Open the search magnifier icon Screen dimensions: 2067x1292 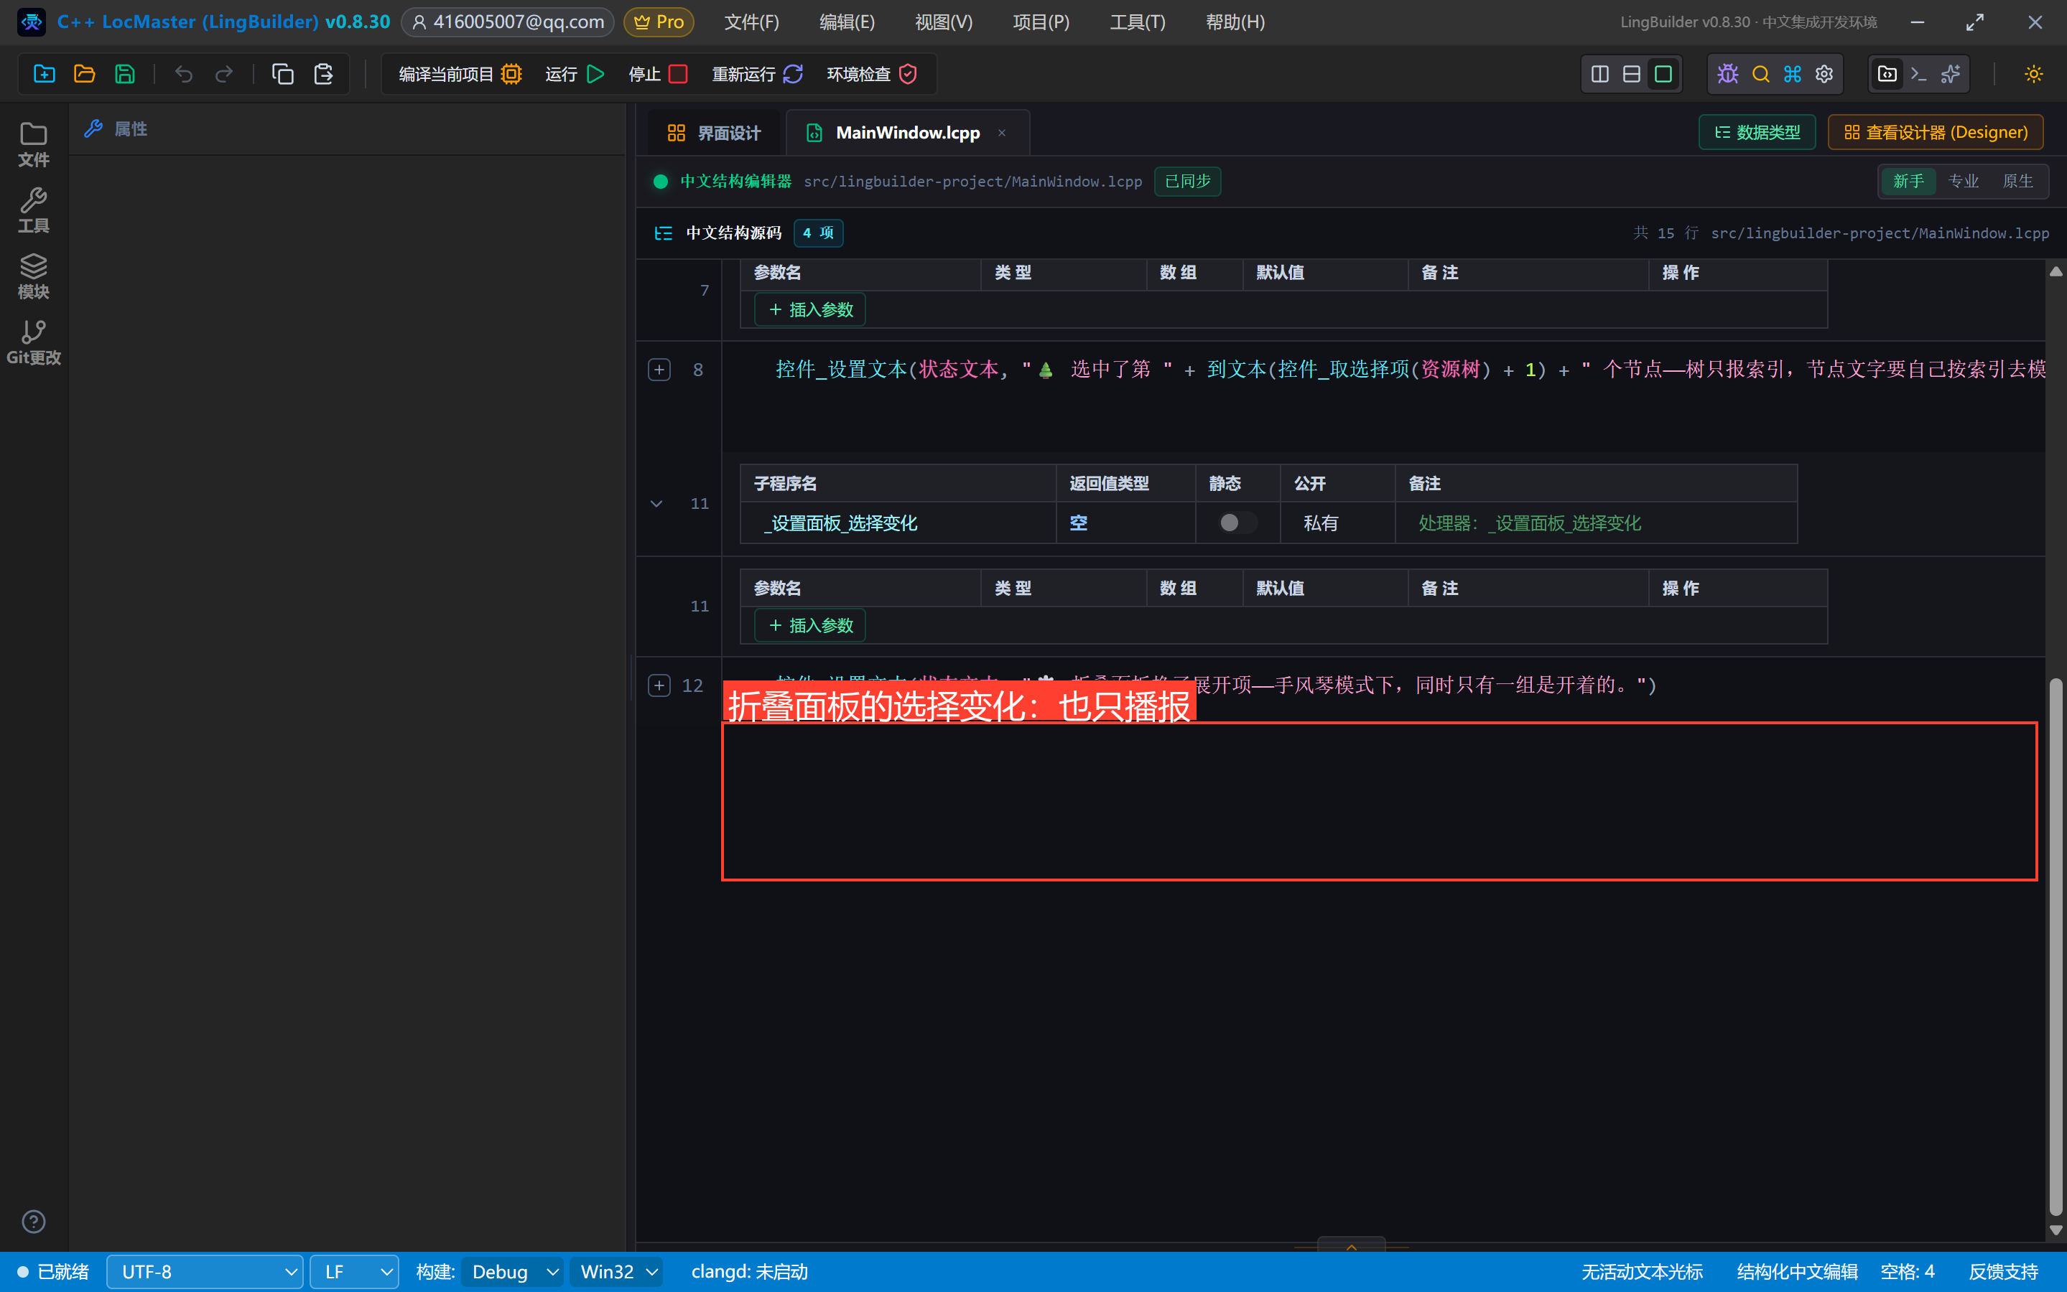tap(1761, 75)
